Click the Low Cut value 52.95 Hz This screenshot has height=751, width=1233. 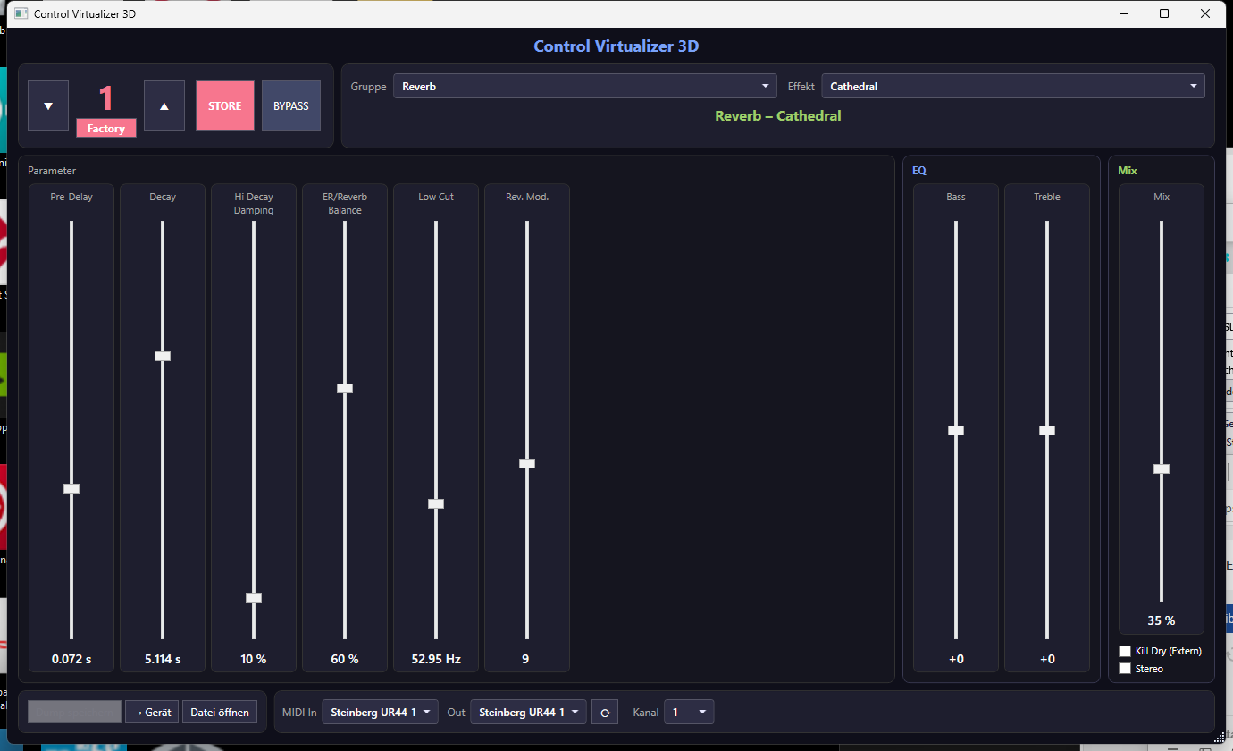tap(436, 659)
